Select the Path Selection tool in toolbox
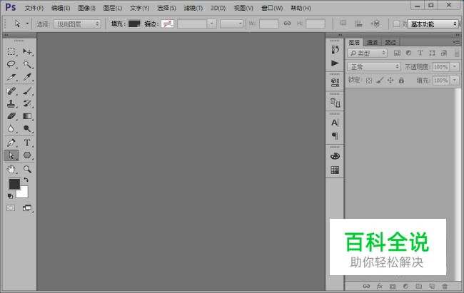464x293 pixels. (11, 155)
